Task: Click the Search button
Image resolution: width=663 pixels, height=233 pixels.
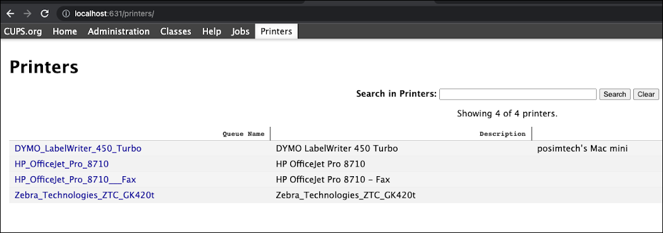Action: tap(615, 94)
